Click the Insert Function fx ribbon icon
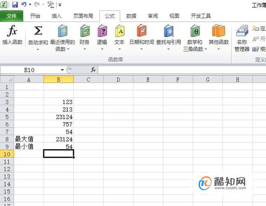266x206 pixels. (12, 31)
